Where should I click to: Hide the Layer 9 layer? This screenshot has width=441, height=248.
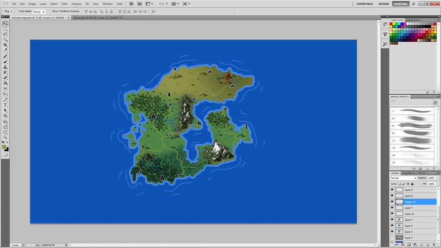[x=392, y=189]
